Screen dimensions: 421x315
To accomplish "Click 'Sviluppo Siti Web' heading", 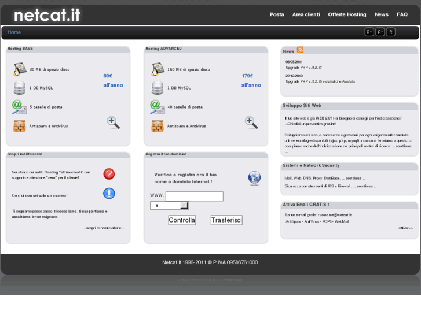I will tap(302, 105).
